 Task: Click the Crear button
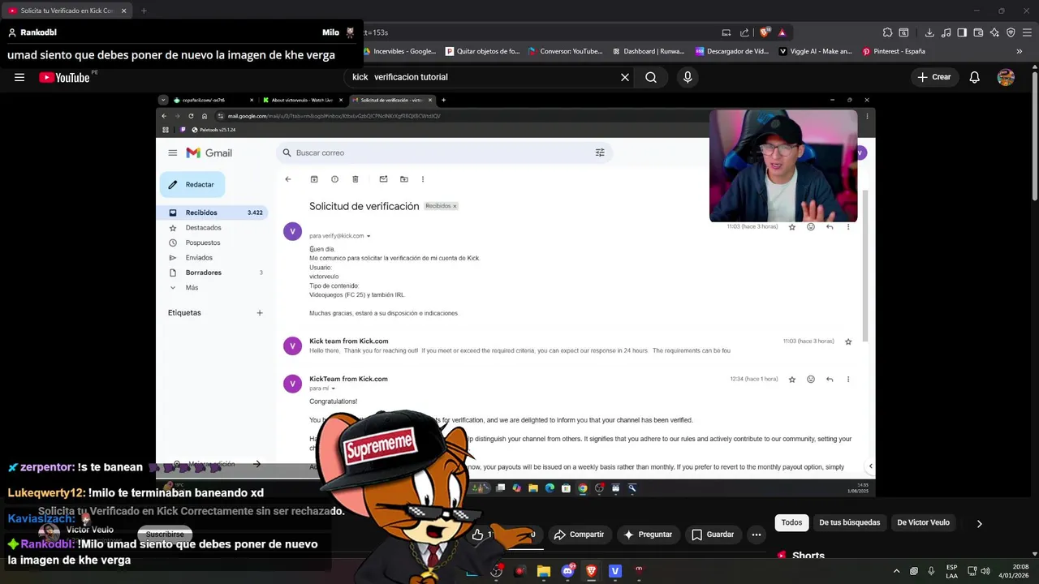pos(933,77)
